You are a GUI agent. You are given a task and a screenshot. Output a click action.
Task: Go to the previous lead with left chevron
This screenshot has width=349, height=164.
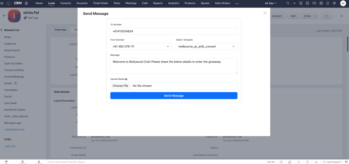click(x=336, y=16)
